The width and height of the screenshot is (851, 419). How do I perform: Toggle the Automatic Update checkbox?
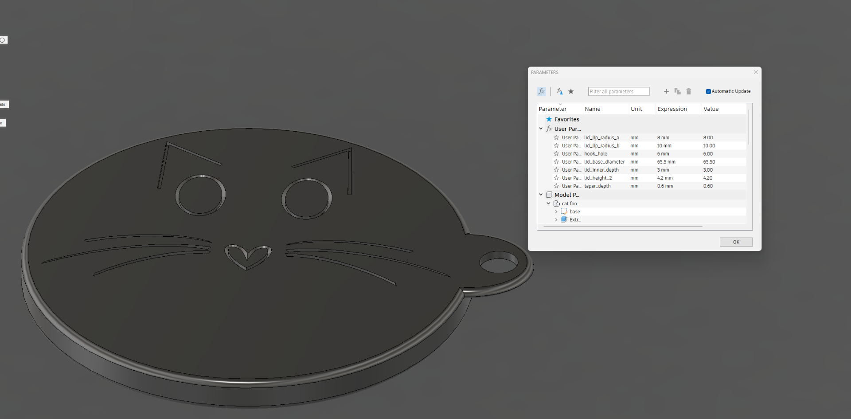click(708, 91)
